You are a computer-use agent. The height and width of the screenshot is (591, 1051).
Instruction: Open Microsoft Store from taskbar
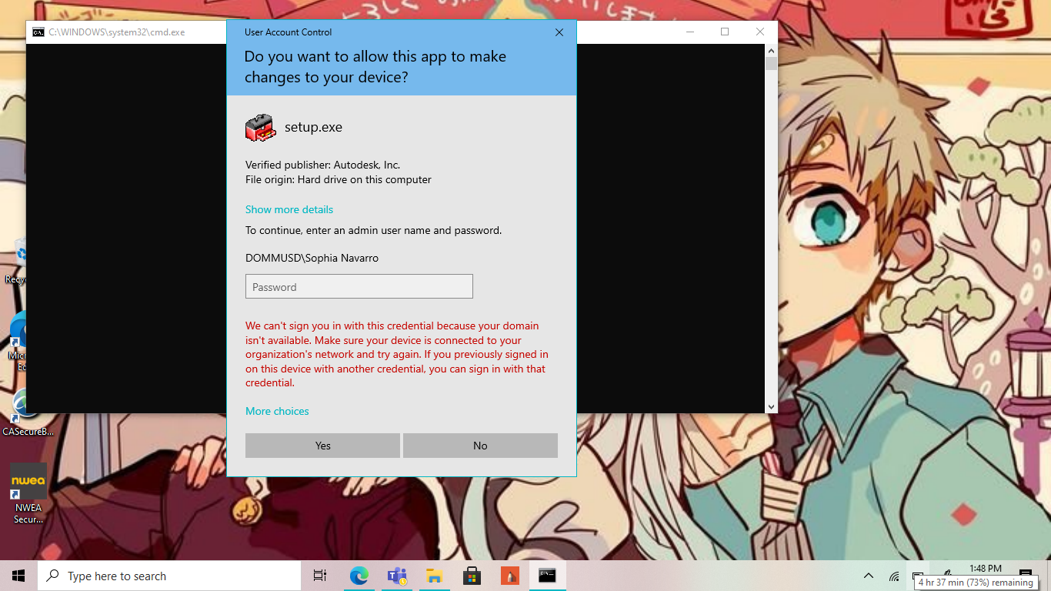click(472, 576)
